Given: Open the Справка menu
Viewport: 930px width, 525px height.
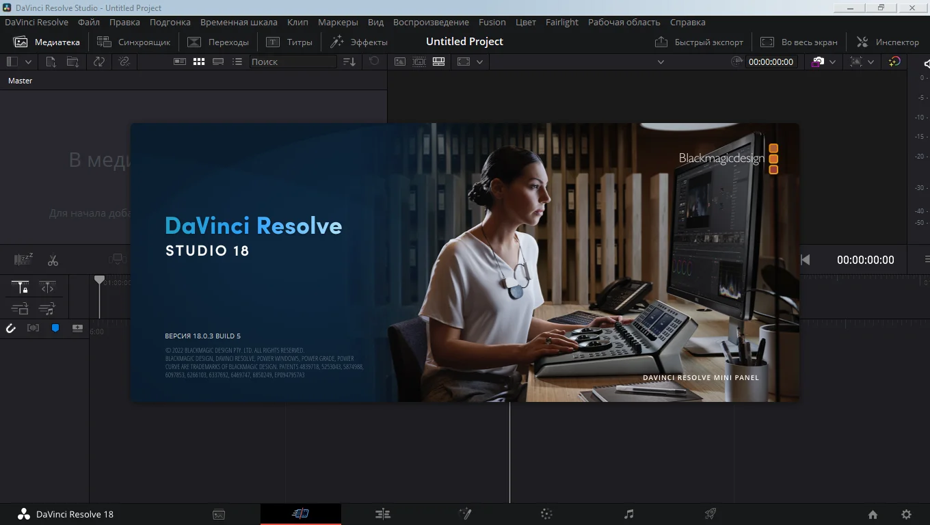Looking at the screenshot, I should [x=687, y=22].
